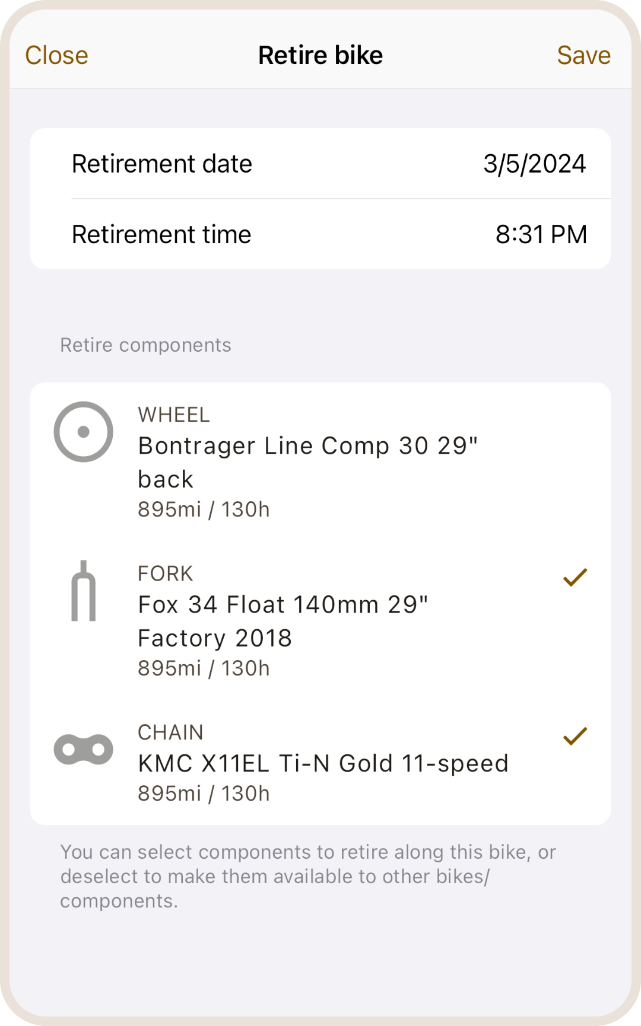Screen dimensions: 641x1026
Task: Open the retirement date picker 3/5/2024
Action: coord(534,164)
